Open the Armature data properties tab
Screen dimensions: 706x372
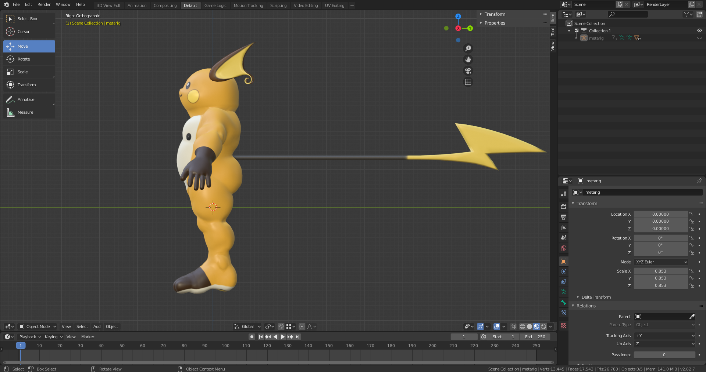(x=564, y=292)
